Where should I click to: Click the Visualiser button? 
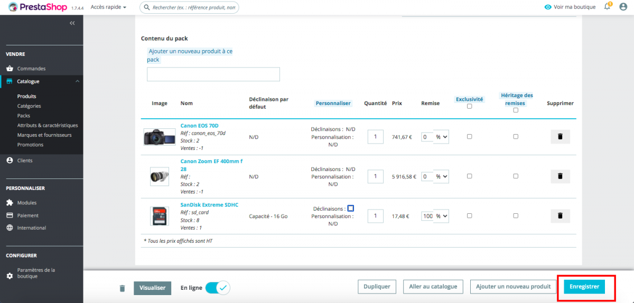click(x=152, y=288)
